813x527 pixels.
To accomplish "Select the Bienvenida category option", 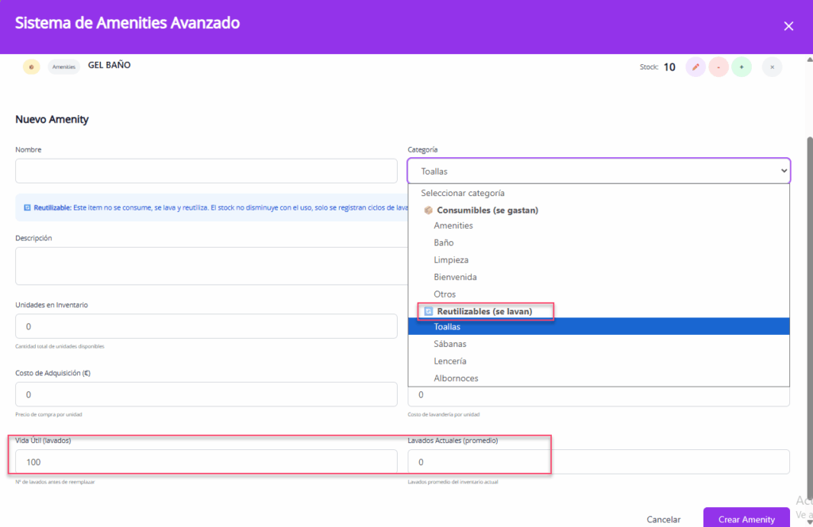I will [x=455, y=277].
